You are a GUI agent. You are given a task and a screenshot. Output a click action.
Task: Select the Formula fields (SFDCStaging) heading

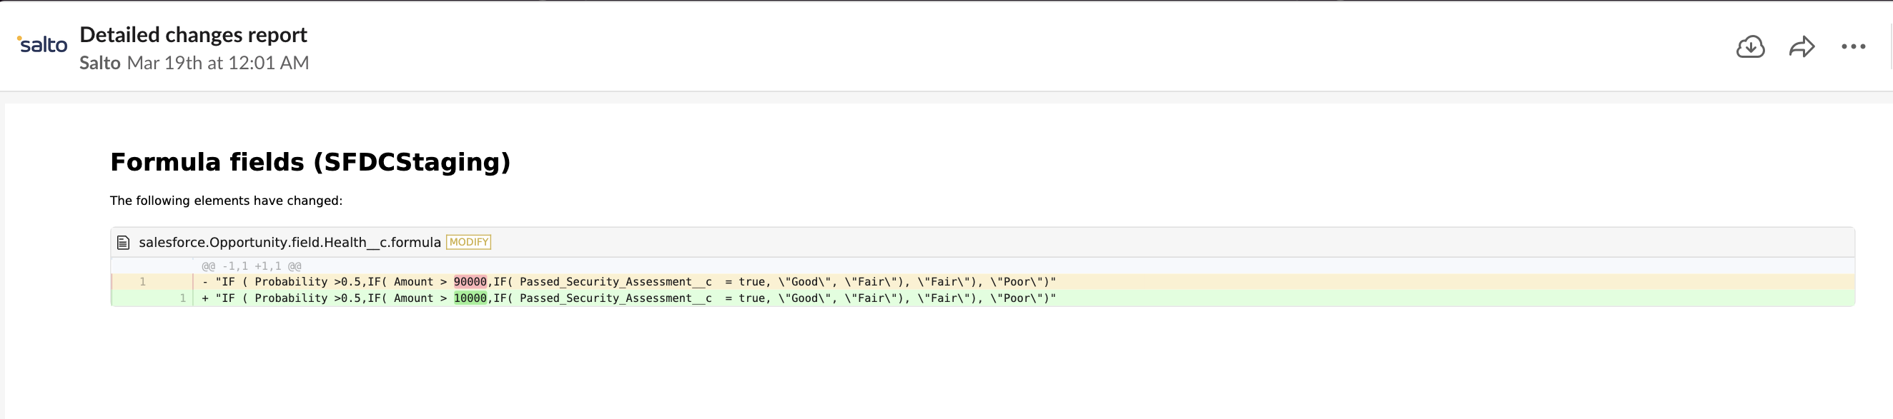tap(310, 162)
